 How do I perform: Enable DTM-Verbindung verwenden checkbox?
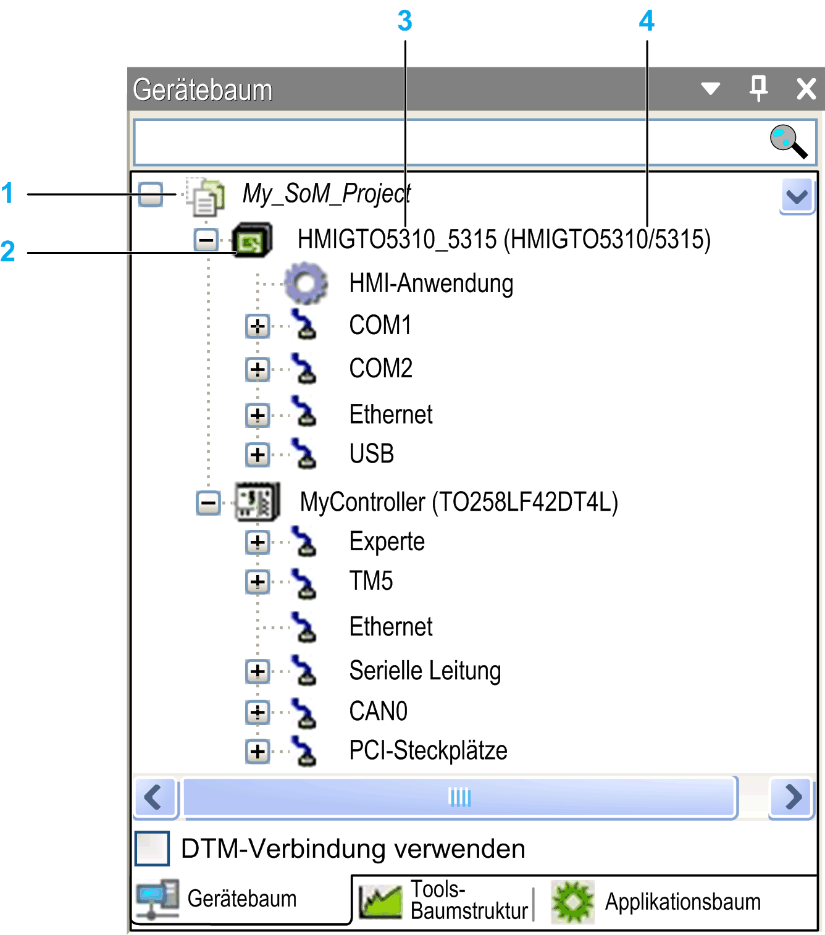coord(152,848)
